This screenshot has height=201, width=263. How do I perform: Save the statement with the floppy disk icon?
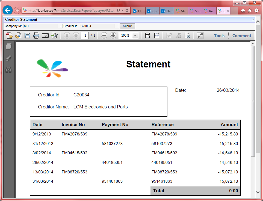27,36
